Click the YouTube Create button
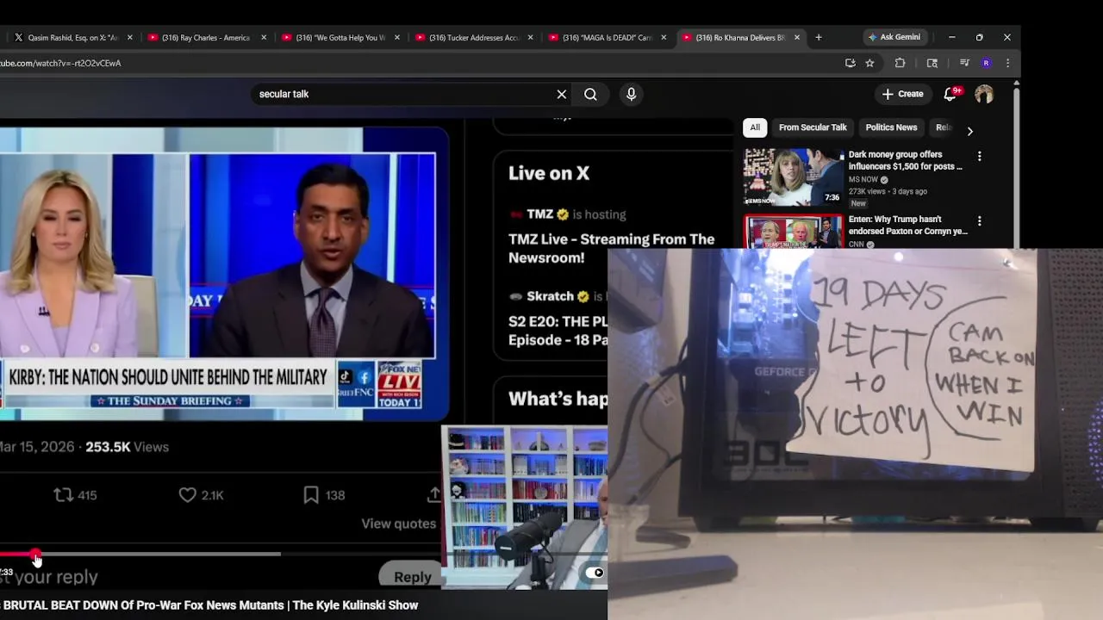 click(x=902, y=94)
